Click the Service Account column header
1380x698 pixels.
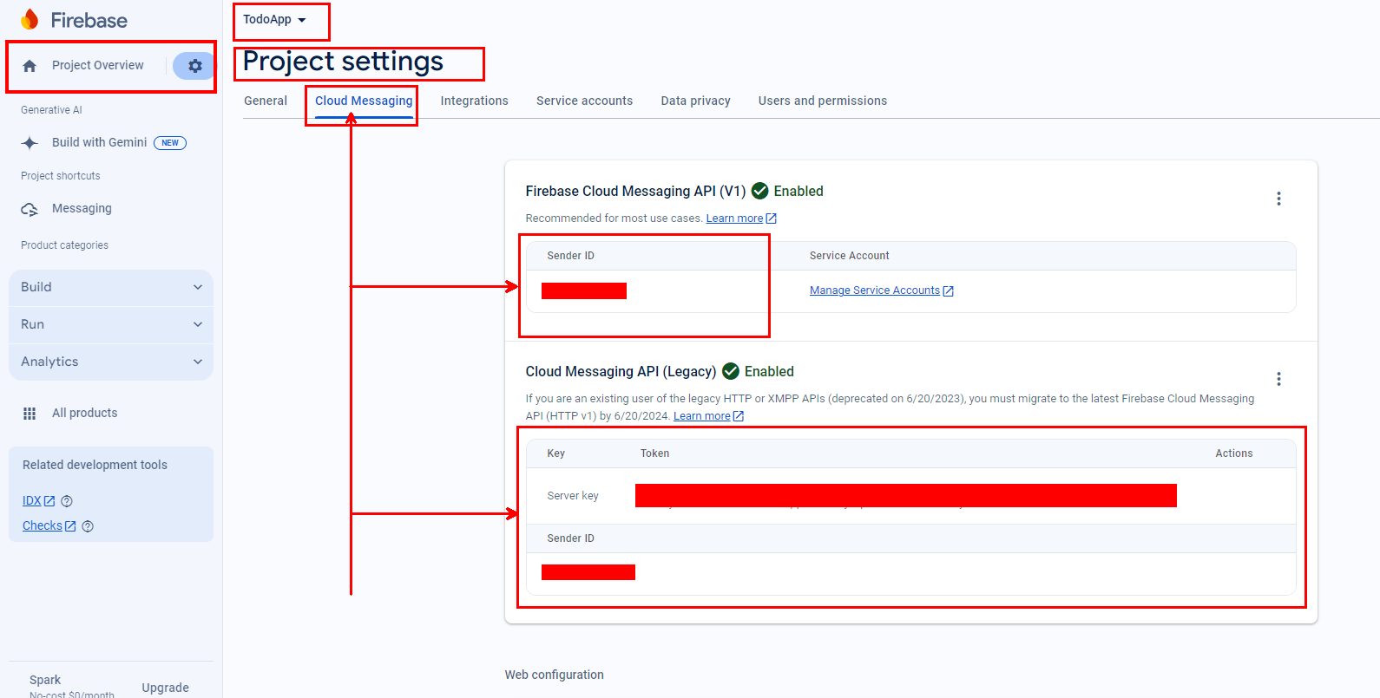tap(849, 256)
